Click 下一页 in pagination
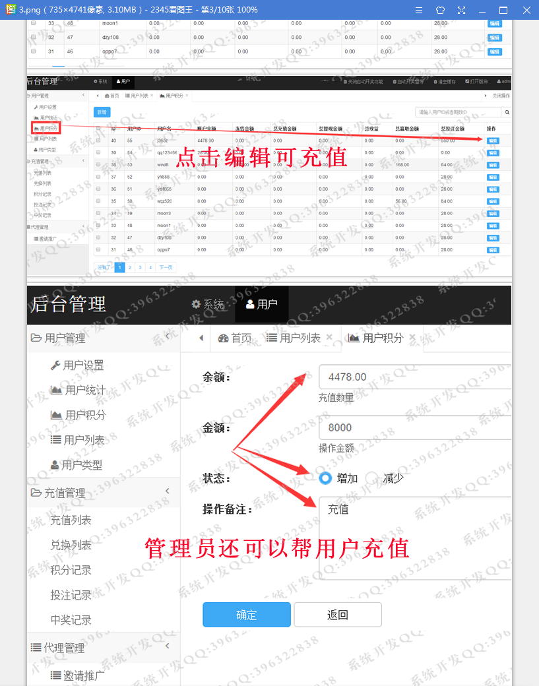This screenshot has width=539, height=686. (166, 267)
